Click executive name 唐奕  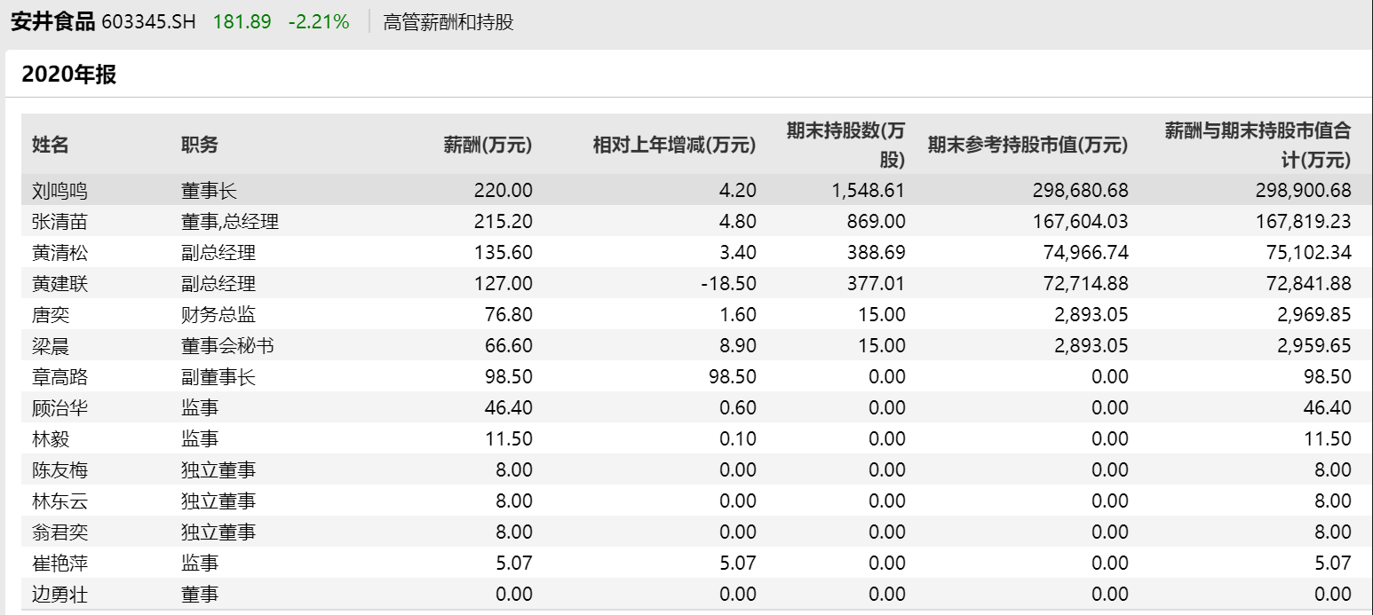tap(51, 314)
